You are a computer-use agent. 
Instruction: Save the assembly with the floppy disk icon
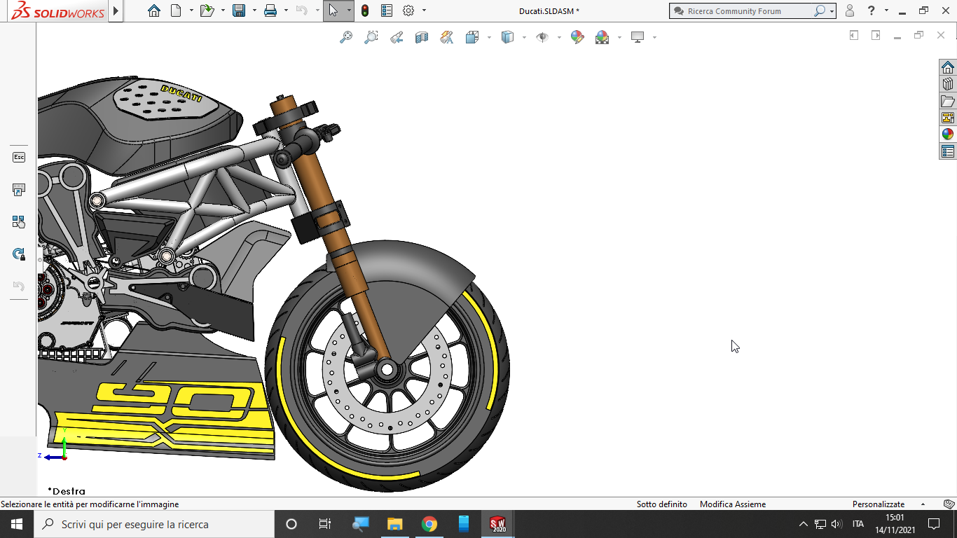point(239,11)
